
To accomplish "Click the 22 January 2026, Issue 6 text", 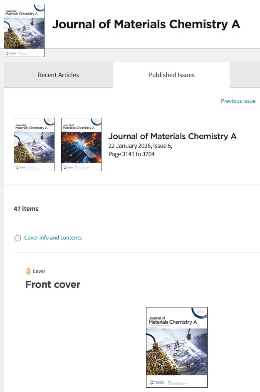I will click(140, 146).
